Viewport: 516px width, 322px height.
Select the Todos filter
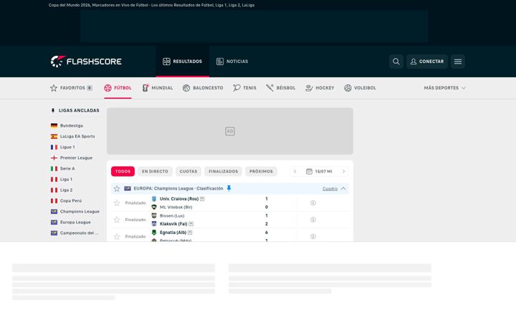[x=123, y=172]
